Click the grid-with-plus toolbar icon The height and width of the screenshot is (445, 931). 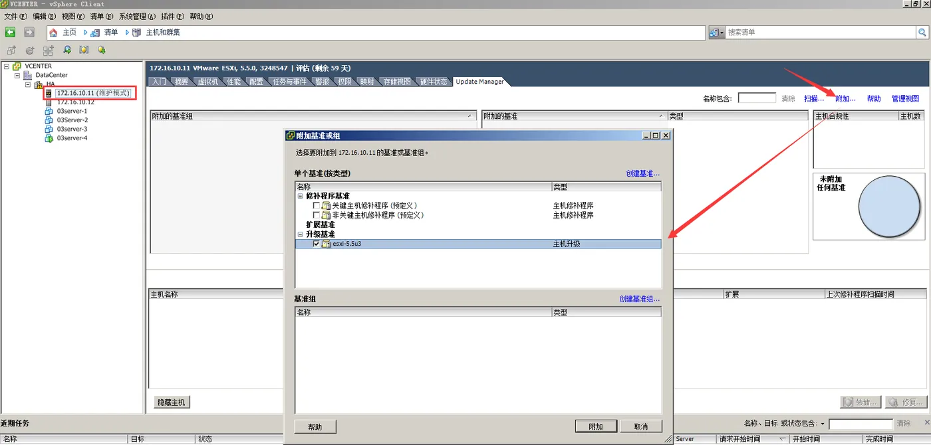pyautogui.click(x=49, y=50)
